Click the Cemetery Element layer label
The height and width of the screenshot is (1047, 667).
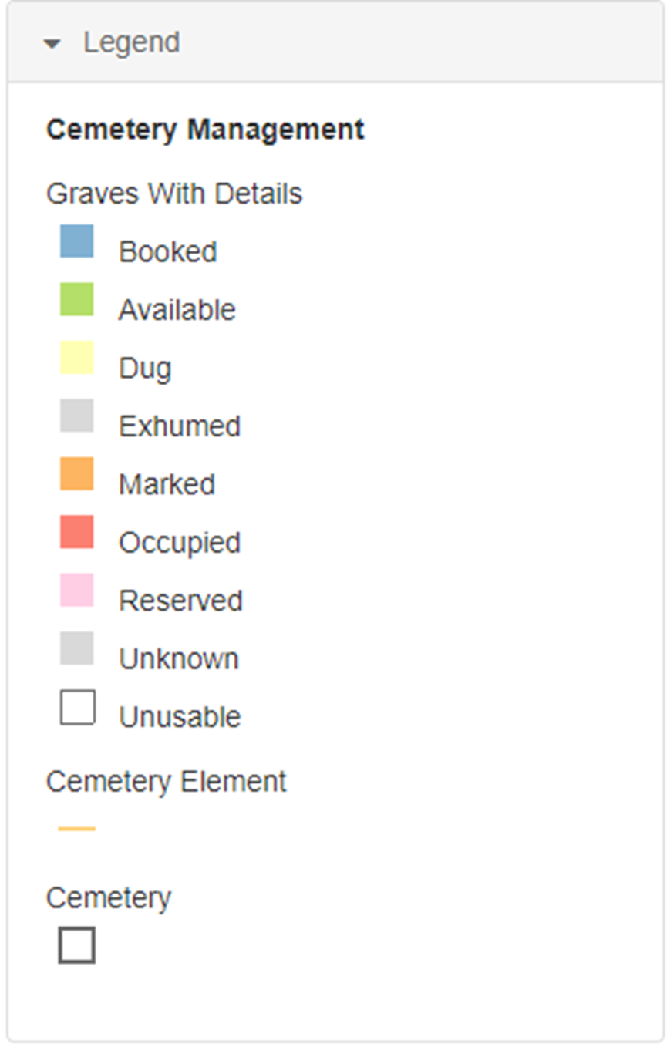tap(166, 782)
